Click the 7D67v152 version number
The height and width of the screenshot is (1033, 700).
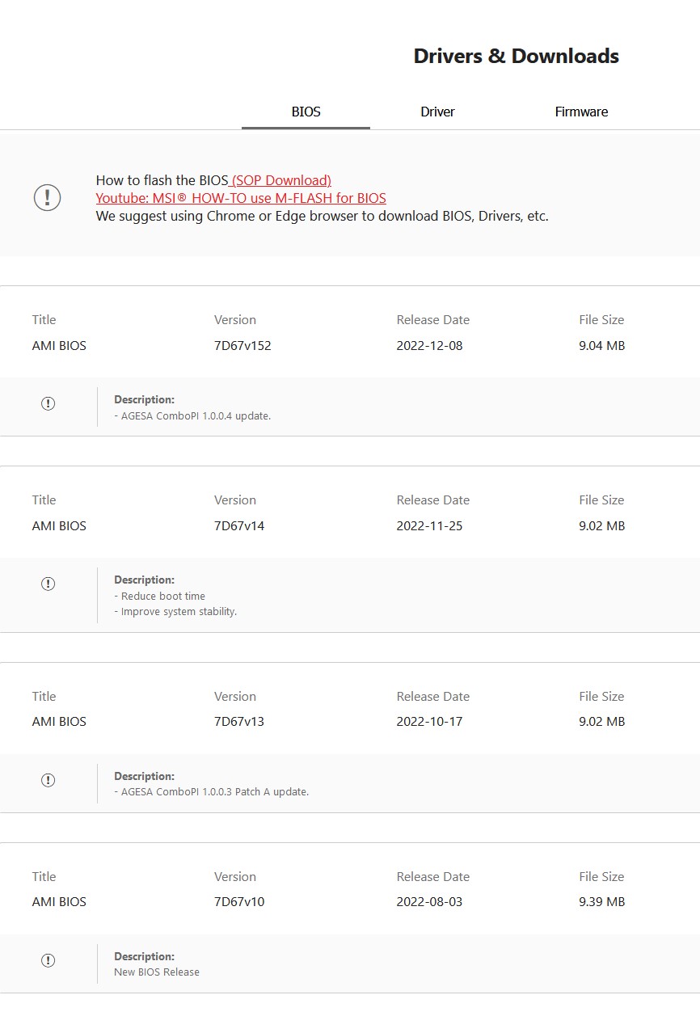pyautogui.click(x=242, y=346)
